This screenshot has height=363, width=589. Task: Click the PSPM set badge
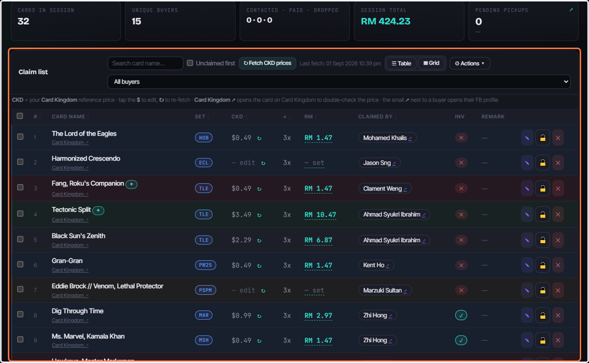205,290
